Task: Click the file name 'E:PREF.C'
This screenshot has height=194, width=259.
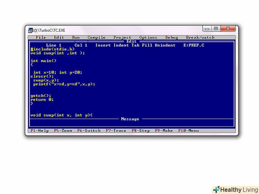Action: click(194, 45)
